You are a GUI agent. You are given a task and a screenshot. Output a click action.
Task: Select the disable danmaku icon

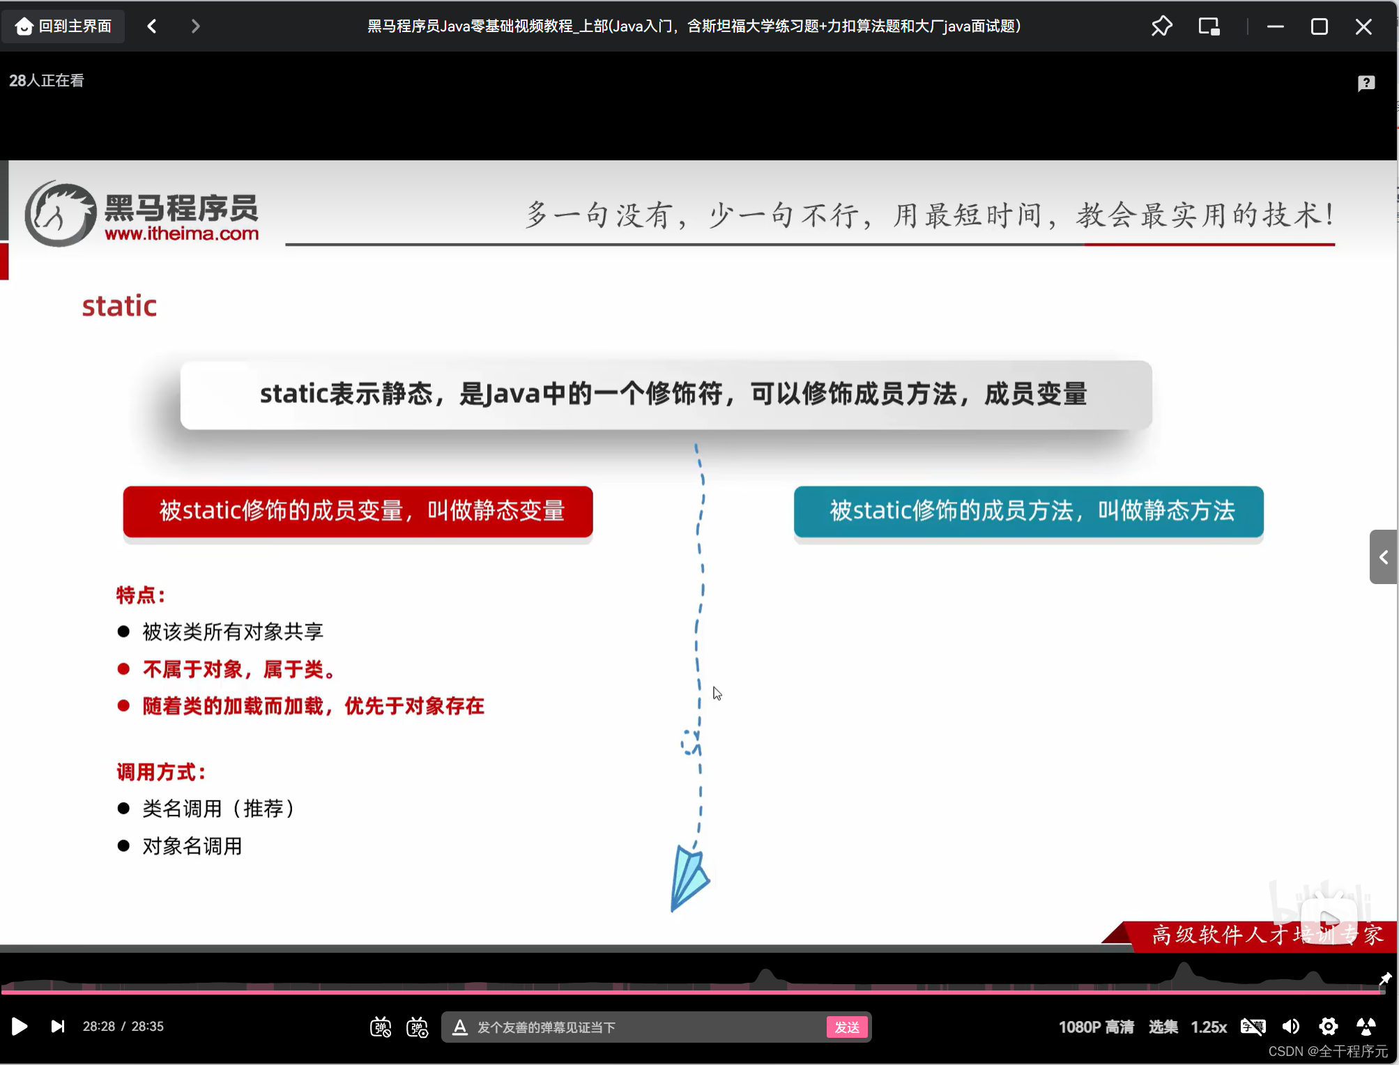tap(381, 1027)
